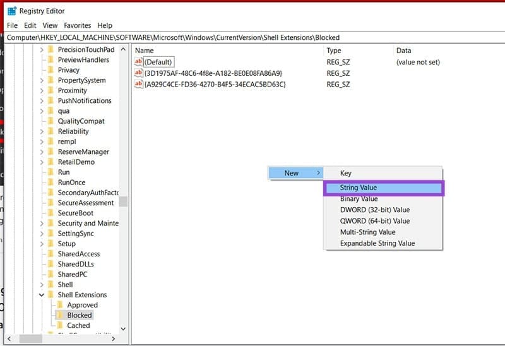Select the (Default) value entry
The width and height of the screenshot is (505, 346).
tap(158, 62)
